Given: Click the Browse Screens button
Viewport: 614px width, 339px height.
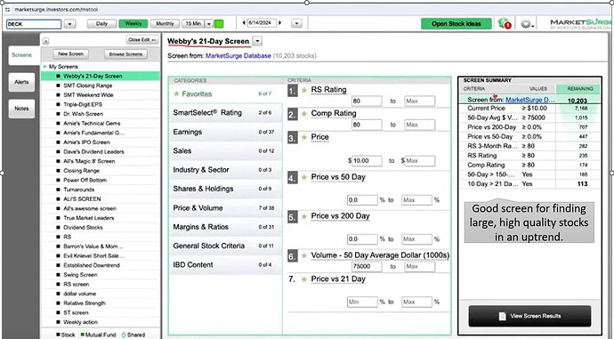Looking at the screenshot, I should click(125, 54).
